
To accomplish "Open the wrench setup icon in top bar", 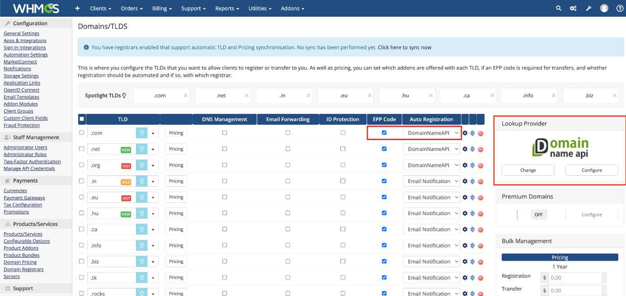I will (589, 8).
